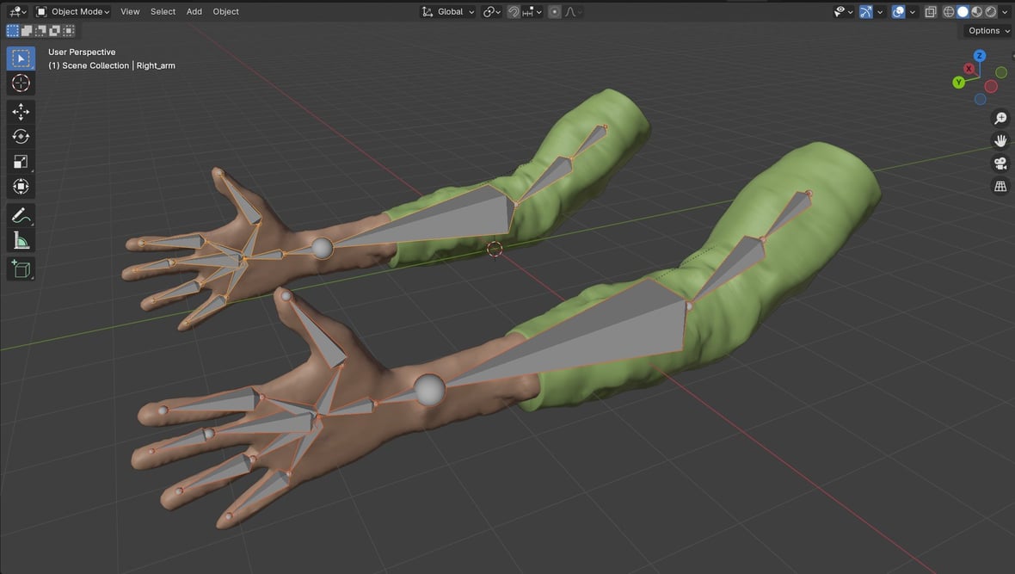Select the Scale tool

[x=21, y=161]
